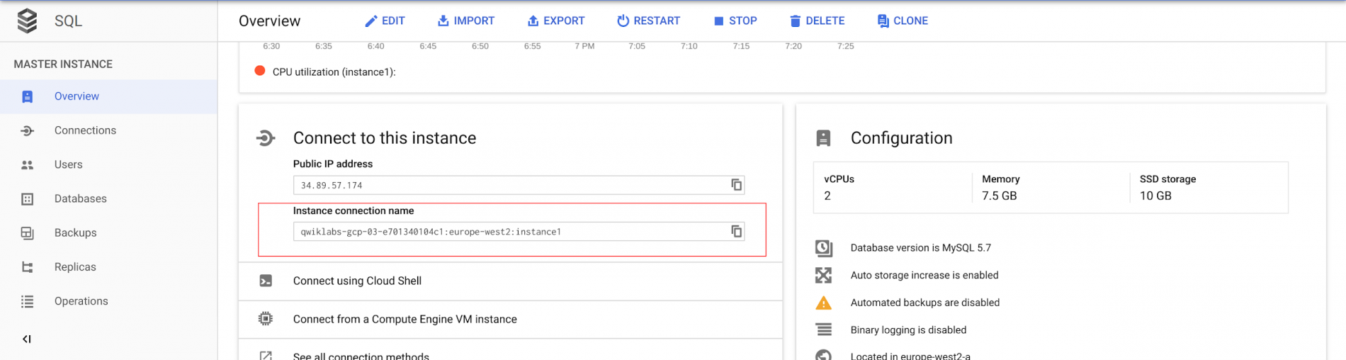Click 'Database version is MySQL 5.7' text
This screenshot has height=360, width=1346.
coord(920,248)
